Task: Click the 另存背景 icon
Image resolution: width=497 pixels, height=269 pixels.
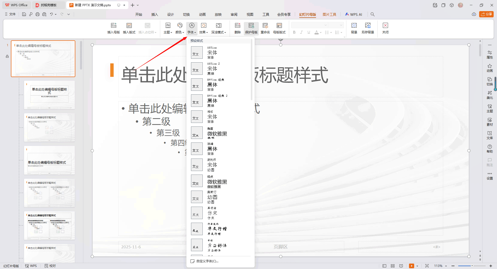Action: [x=368, y=28]
